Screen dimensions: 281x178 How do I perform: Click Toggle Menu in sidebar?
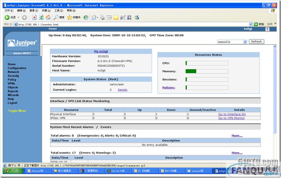pos(17,111)
